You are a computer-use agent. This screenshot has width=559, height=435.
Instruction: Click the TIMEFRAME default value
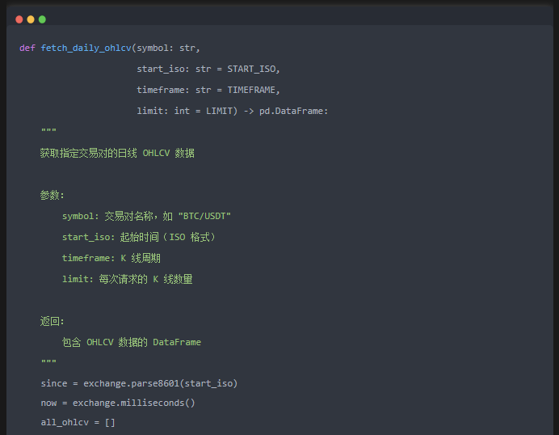point(251,90)
